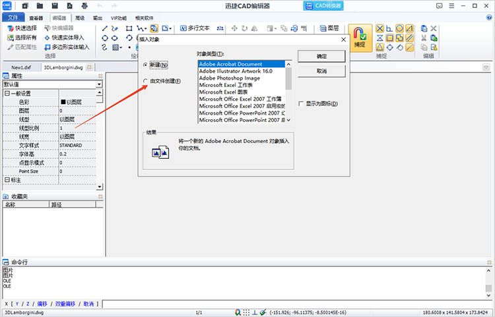Enable the 显示为图标(D) checkbox
Image resolution: width=495 pixels, height=317 pixels.
tap(300, 103)
